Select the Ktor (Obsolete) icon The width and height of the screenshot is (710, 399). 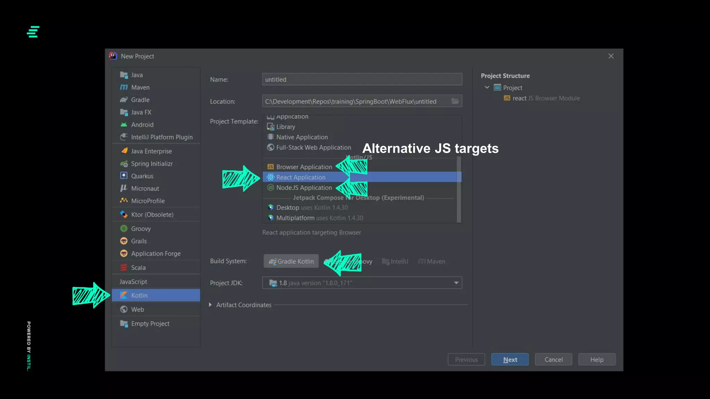pyautogui.click(x=124, y=214)
